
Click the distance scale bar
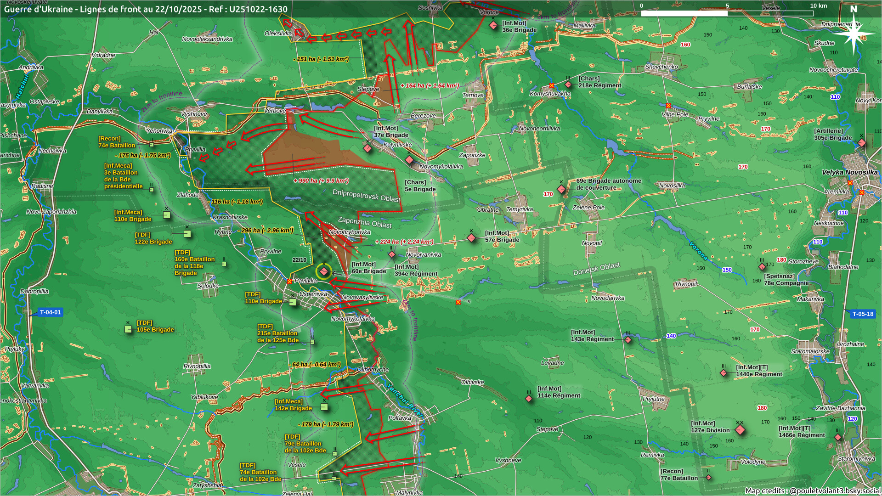[x=727, y=13]
